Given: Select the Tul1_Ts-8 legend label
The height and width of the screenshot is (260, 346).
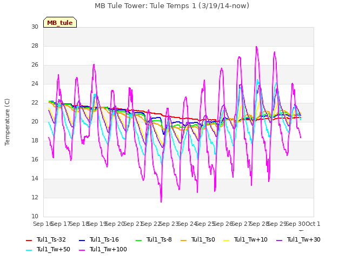Looking at the screenshot, I should (159, 239).
